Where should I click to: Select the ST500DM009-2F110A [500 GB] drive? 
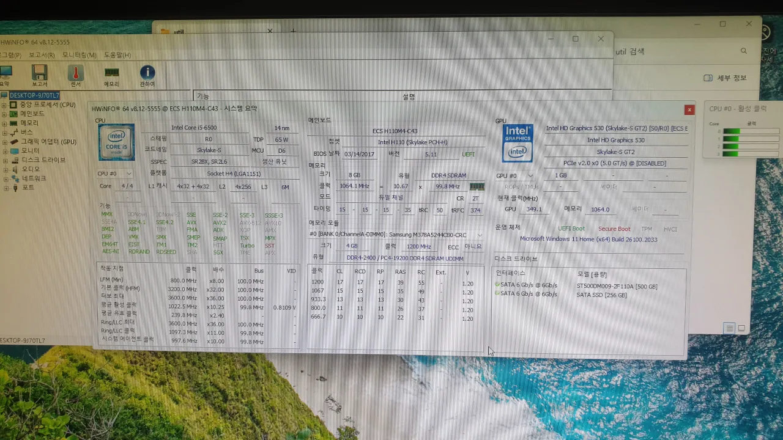[x=617, y=286]
